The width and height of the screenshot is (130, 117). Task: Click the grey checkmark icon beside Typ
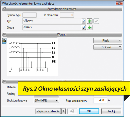coord(96,21)
